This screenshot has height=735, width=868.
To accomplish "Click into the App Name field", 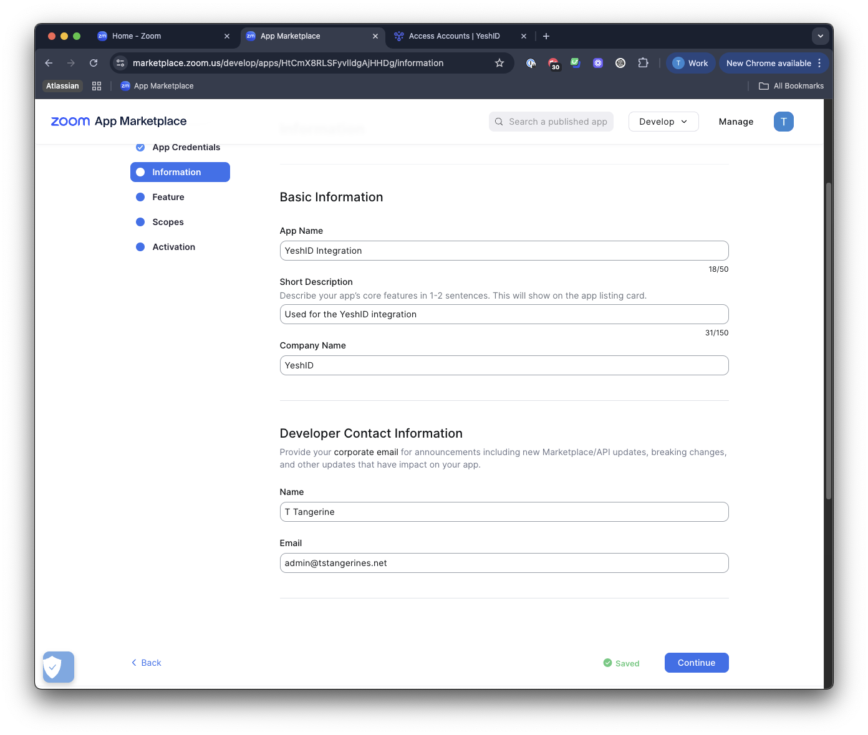I will click(x=504, y=251).
